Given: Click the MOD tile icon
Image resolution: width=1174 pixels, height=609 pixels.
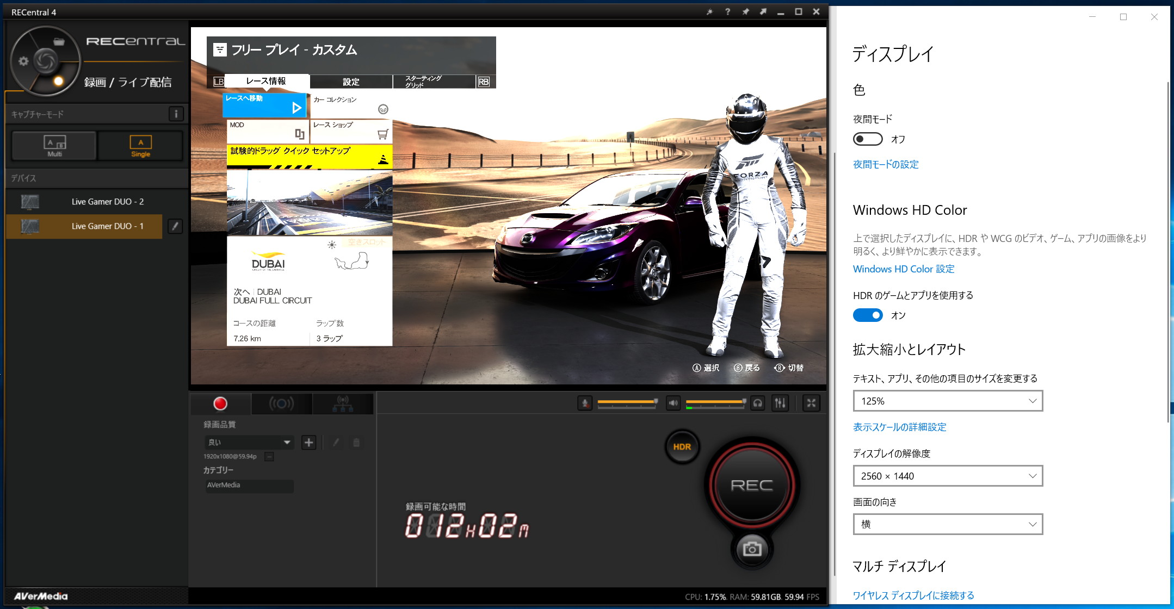Looking at the screenshot, I should click(x=300, y=134).
